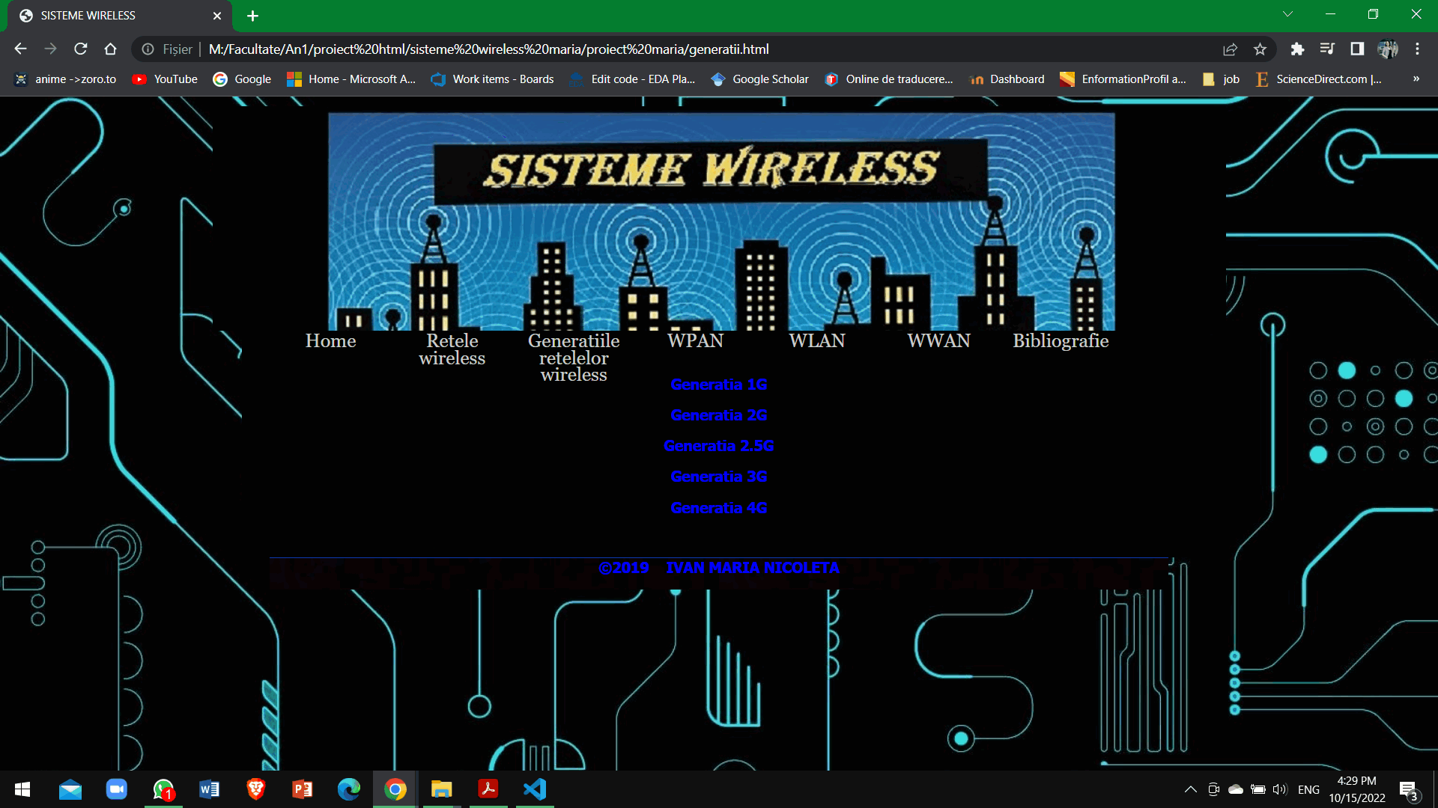Viewport: 1438px width, 808px height.
Task: Open the Google Scholar bookmark
Action: pyautogui.click(x=759, y=79)
